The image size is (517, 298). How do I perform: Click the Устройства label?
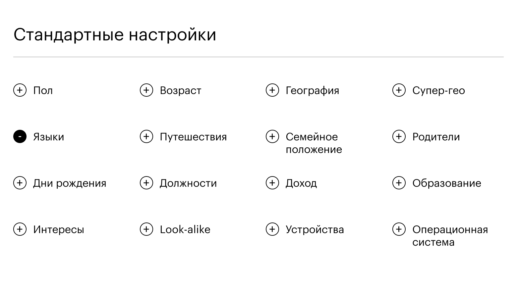coord(315,229)
